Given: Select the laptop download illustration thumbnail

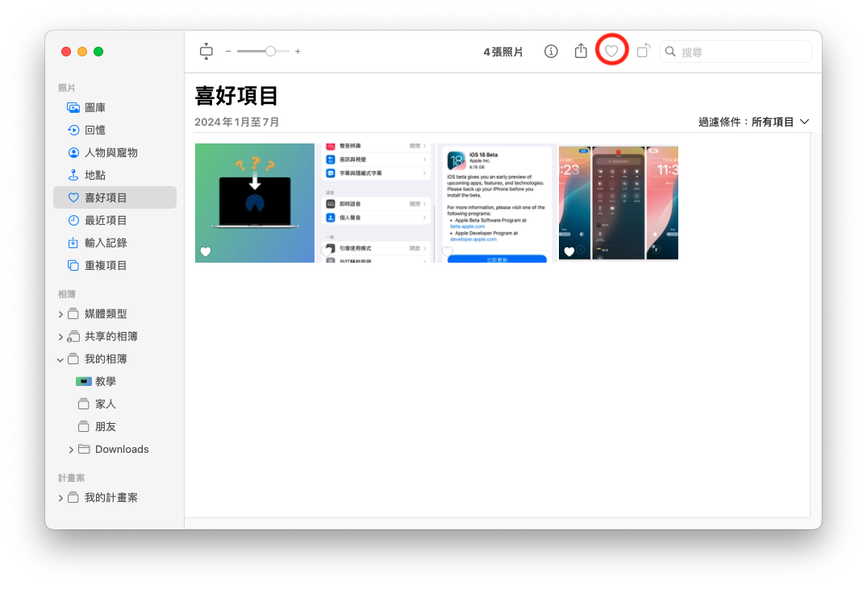Looking at the screenshot, I should pos(255,203).
